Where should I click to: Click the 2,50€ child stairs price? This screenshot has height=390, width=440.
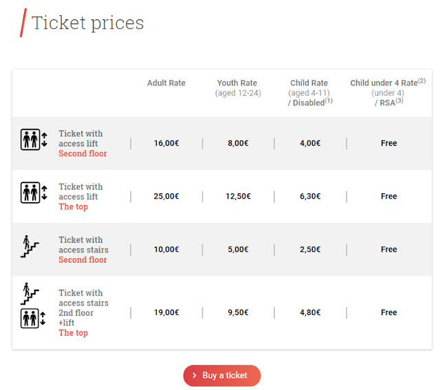pos(310,249)
